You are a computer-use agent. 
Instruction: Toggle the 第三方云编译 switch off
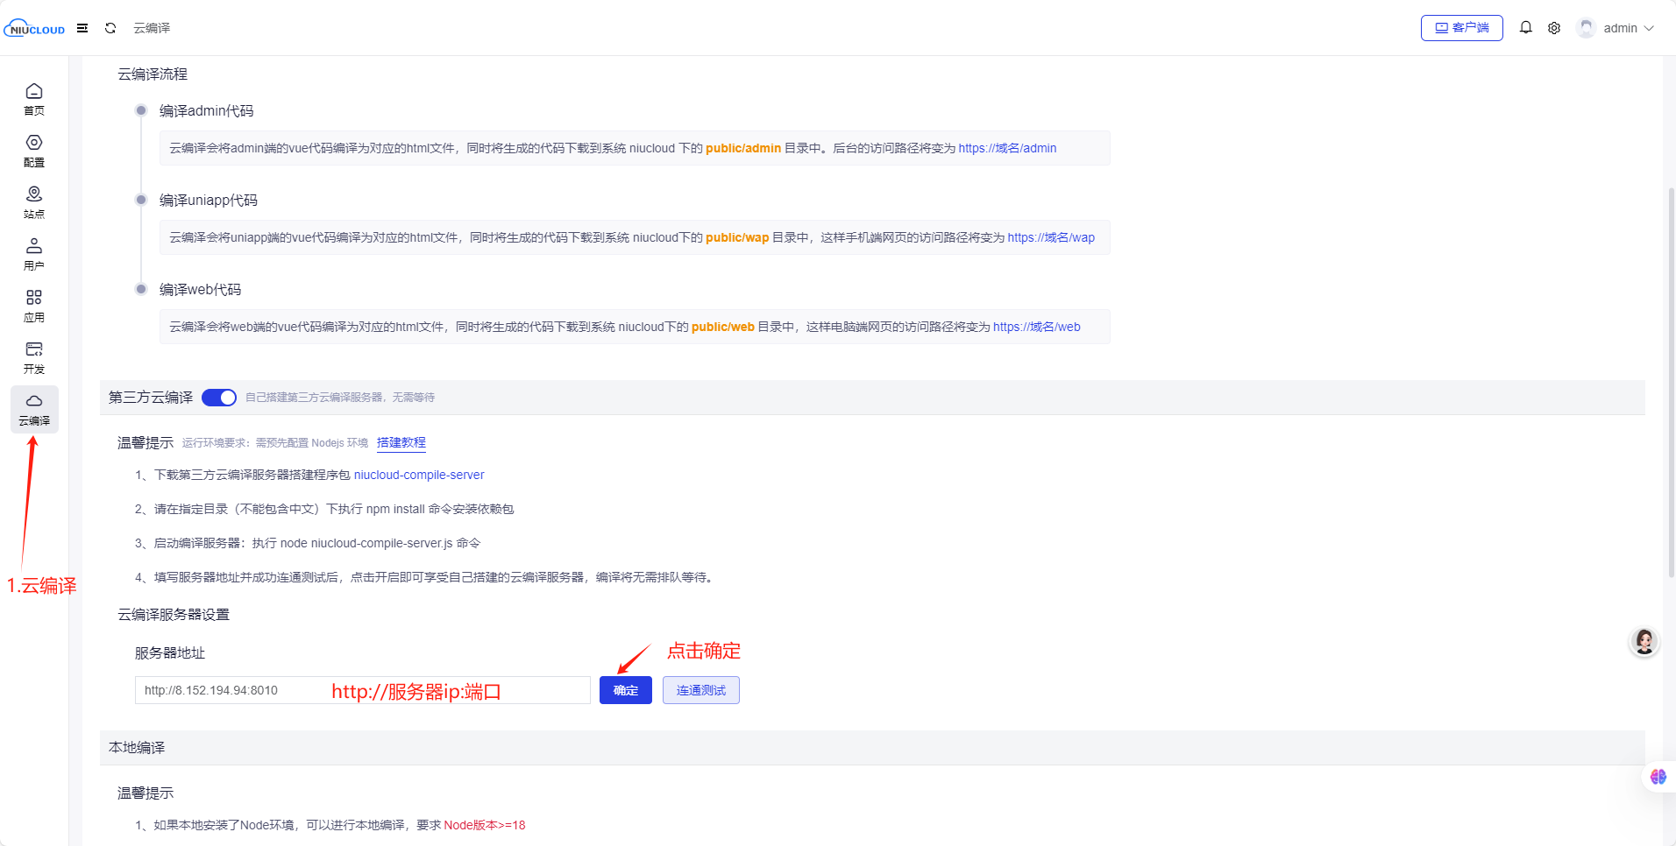[x=219, y=398]
